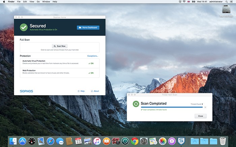Open the About link in Sophos Home

[x=95, y=91]
